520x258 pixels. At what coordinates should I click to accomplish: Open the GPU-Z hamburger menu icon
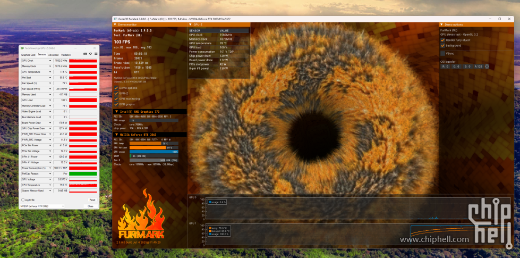click(x=96, y=54)
